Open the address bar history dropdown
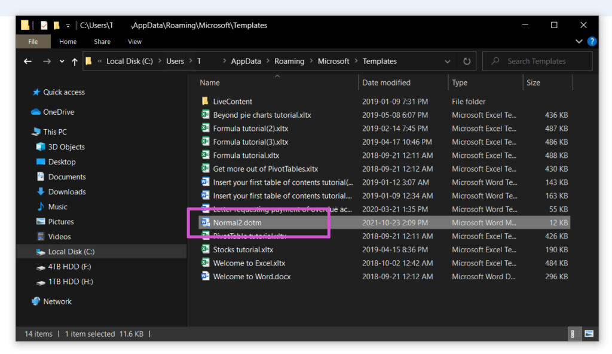Image resolution: width=612 pixels, height=354 pixels. coord(447,62)
